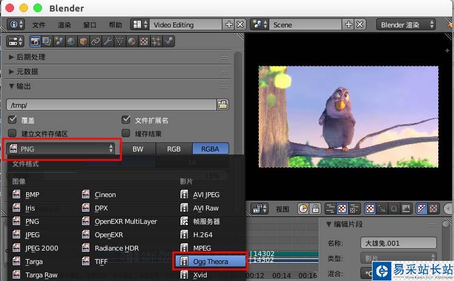The height and width of the screenshot is (281, 454).
Task: Select the Texture checker tab
Action: point(144,41)
